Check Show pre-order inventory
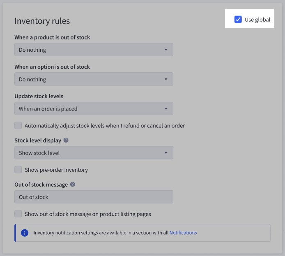Screen dimensions: 285x256 point(18,170)
